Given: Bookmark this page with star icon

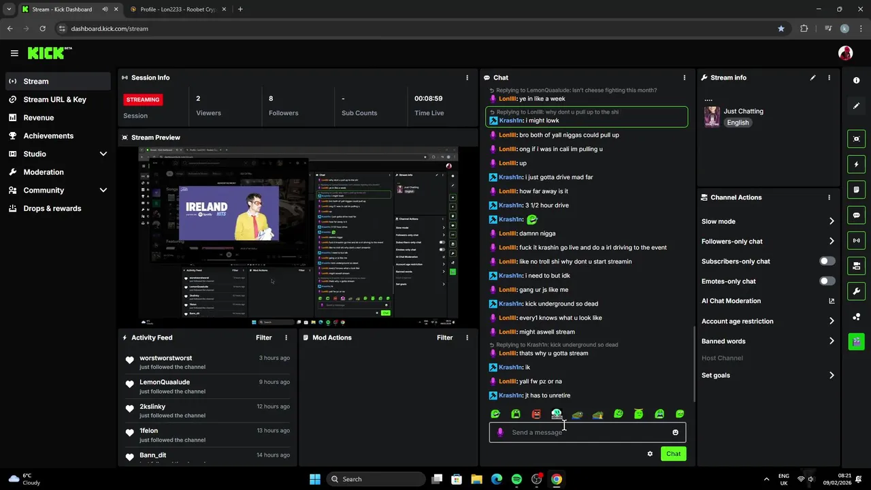Looking at the screenshot, I should pos(781,29).
